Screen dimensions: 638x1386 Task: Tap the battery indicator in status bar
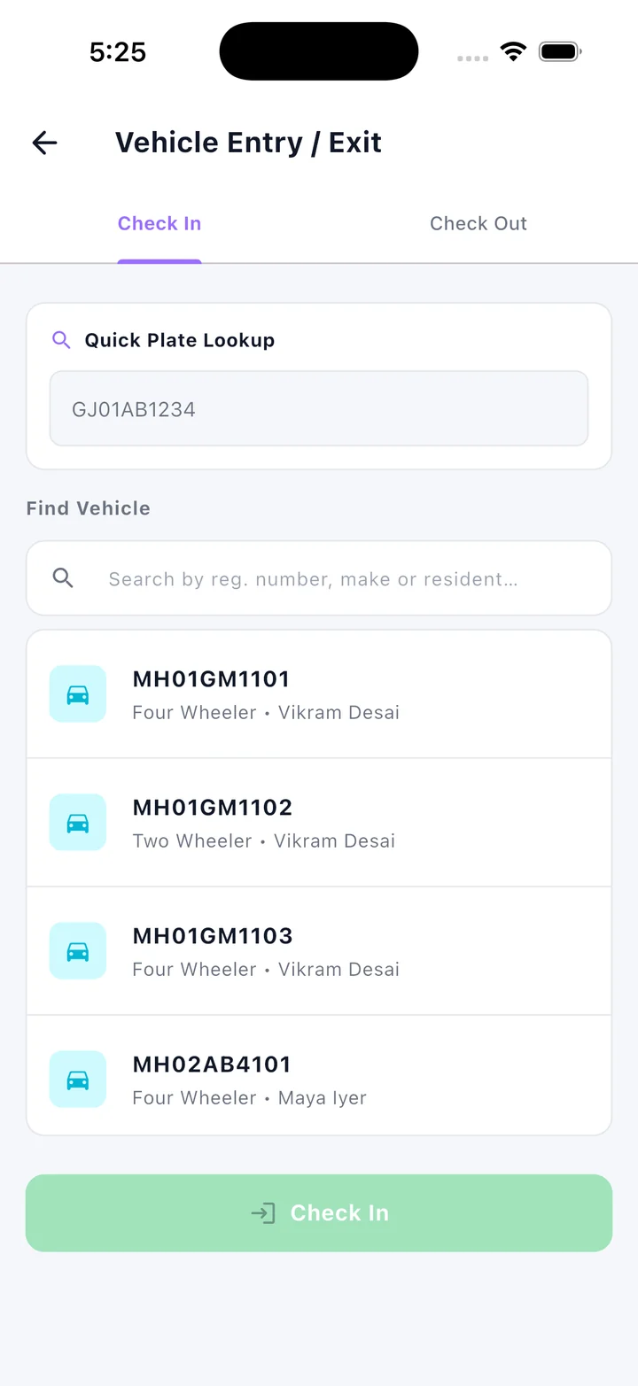coord(559,51)
